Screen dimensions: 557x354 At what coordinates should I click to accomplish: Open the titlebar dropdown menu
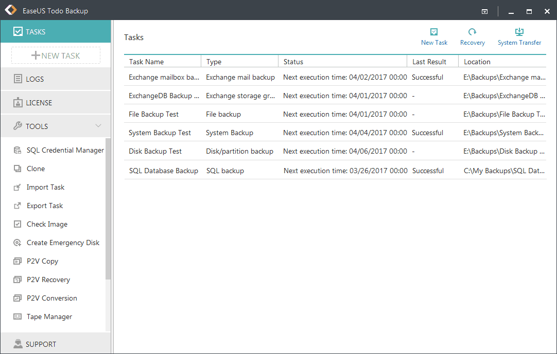click(484, 11)
